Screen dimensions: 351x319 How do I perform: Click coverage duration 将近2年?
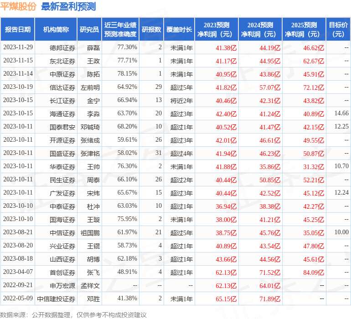pos(181,101)
